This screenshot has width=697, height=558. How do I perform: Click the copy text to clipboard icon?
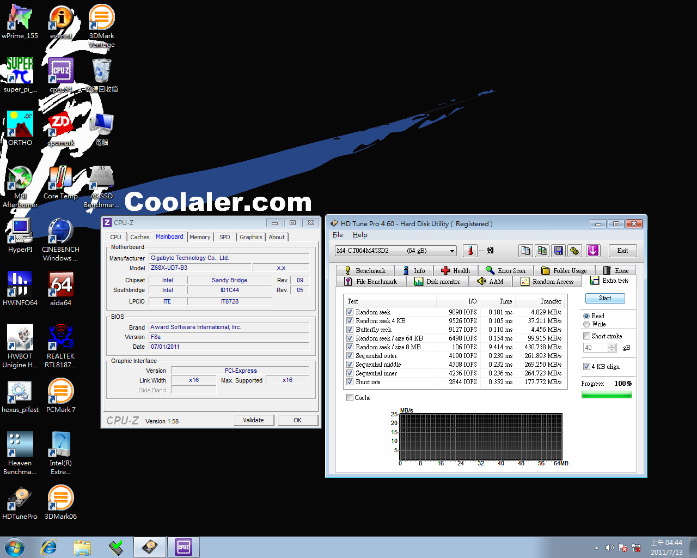click(x=526, y=251)
